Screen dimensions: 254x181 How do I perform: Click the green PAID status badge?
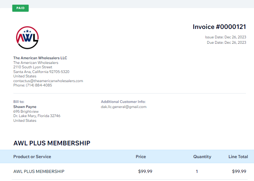click(x=20, y=8)
